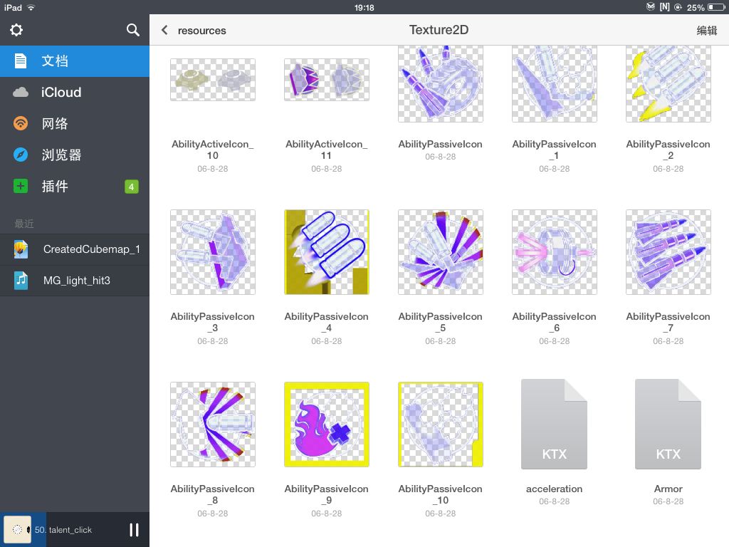Screen dimensions: 729x547
Task: Open the acceleration KTX file icon
Action: tap(554, 424)
